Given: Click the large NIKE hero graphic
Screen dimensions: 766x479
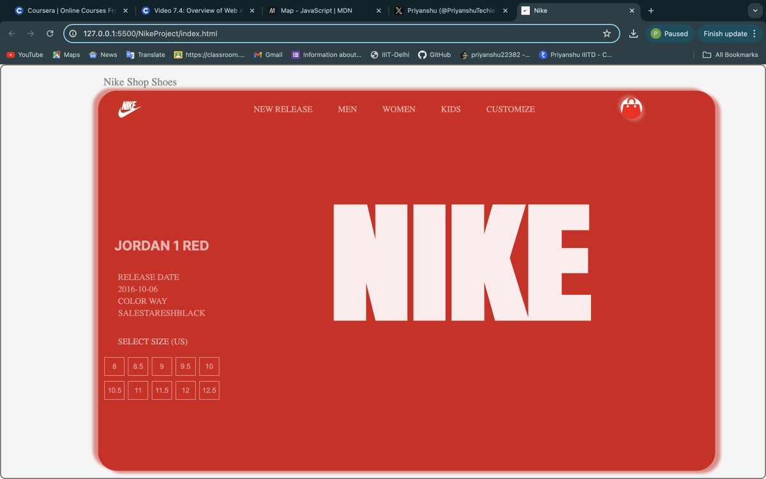Looking at the screenshot, I should (x=462, y=262).
